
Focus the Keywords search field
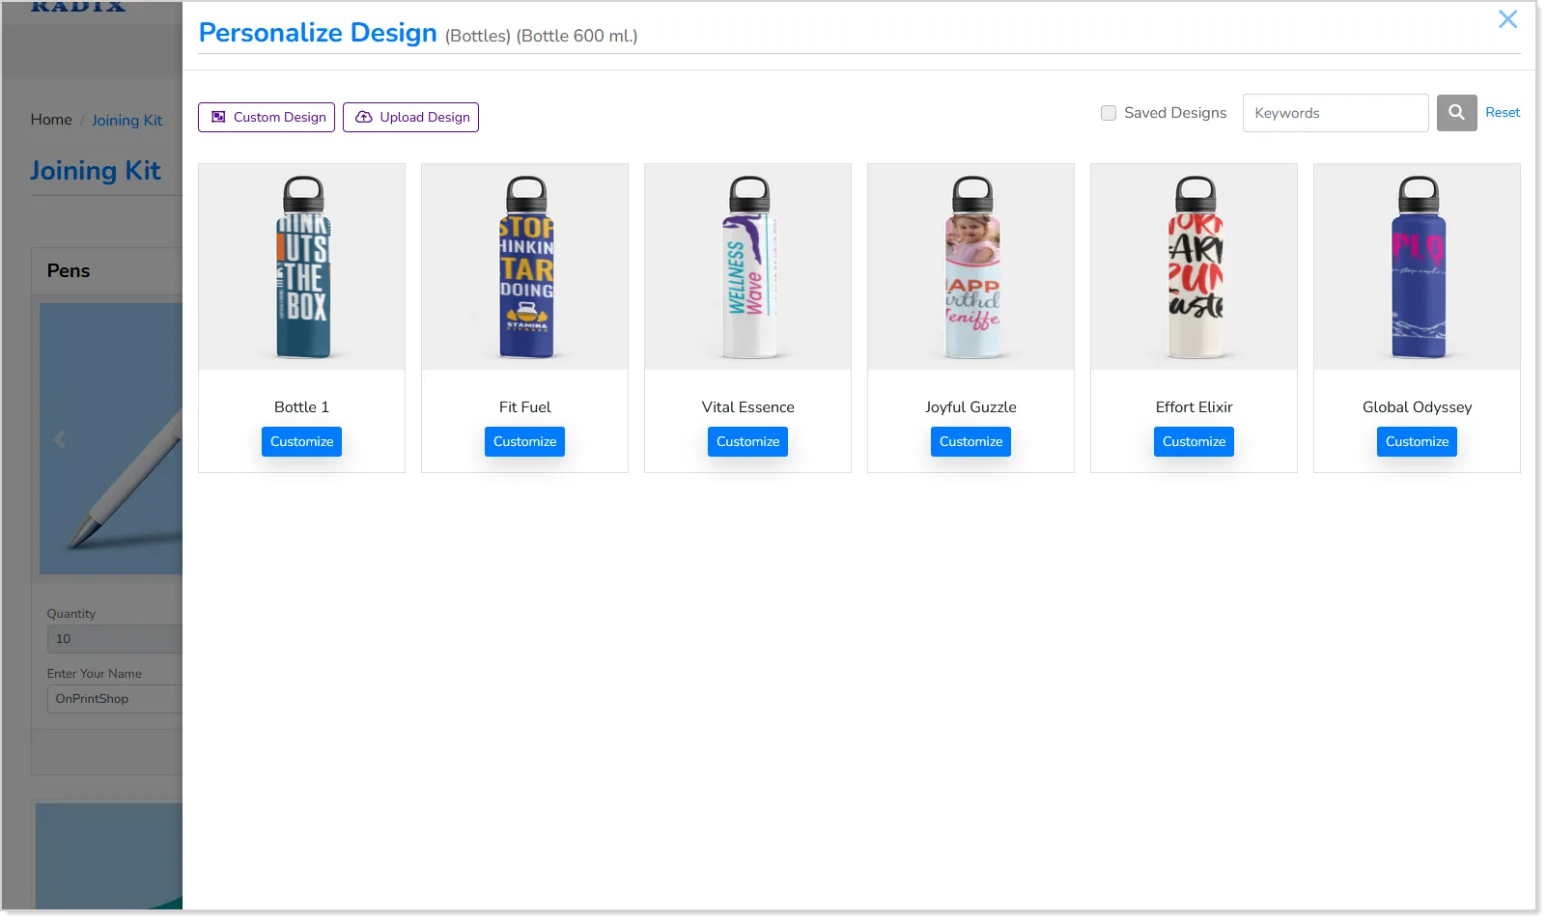tap(1335, 113)
